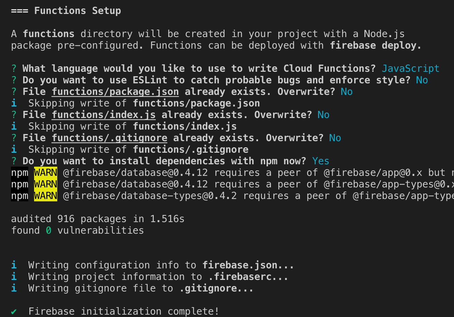Click the Yes answer for install dependencies
This screenshot has width=454, height=317.
click(x=321, y=161)
